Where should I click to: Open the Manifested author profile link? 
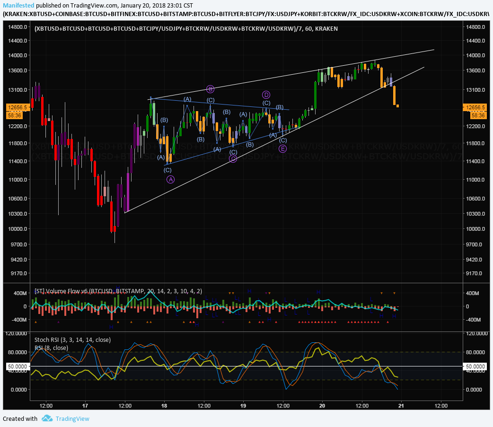pos(18,5)
